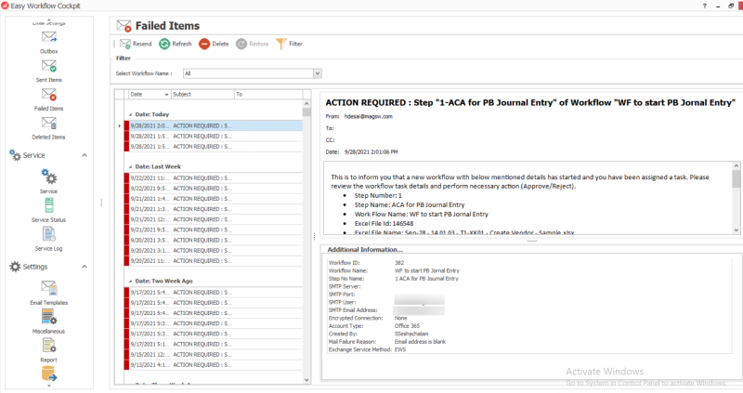Click the Refresh toolbar button
This screenshot has height=393, width=743.
(176, 44)
